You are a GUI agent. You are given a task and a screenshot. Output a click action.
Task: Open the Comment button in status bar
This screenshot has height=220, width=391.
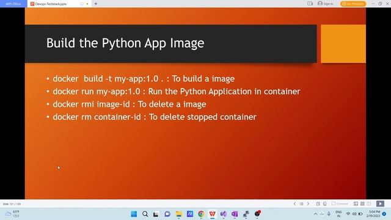click(340, 204)
